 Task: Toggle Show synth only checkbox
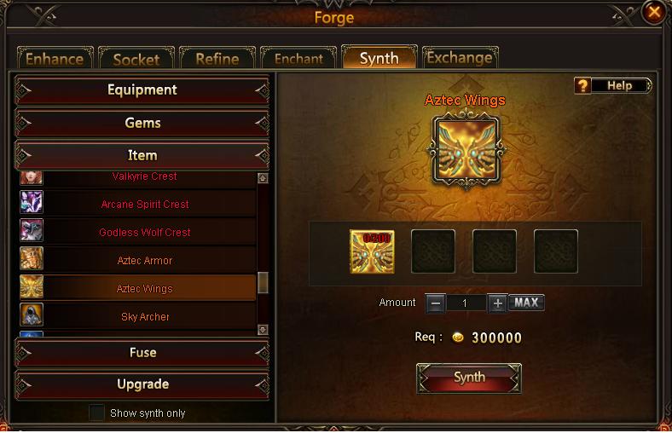point(96,413)
